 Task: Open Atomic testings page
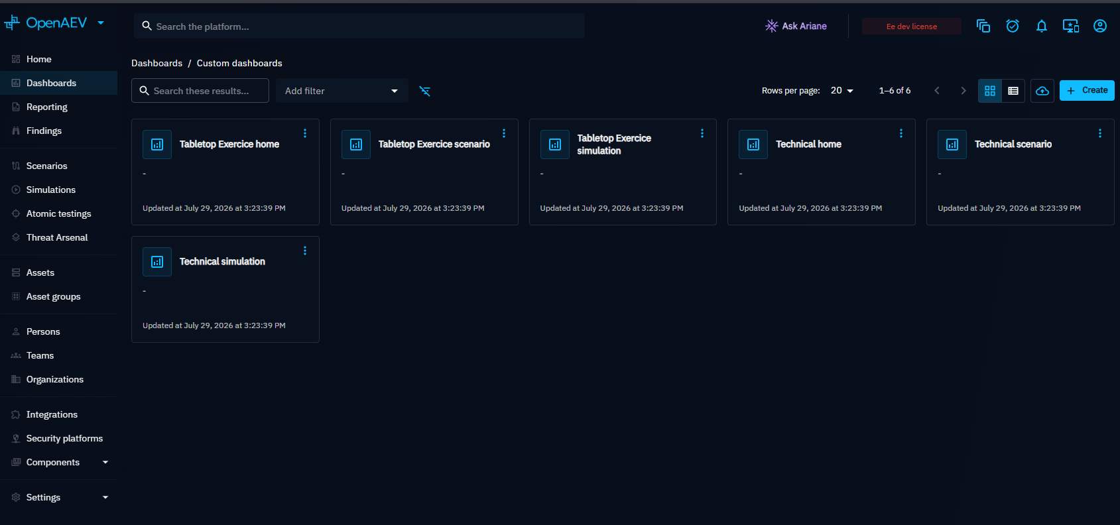tap(58, 213)
